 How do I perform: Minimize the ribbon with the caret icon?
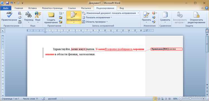click(203, 8)
